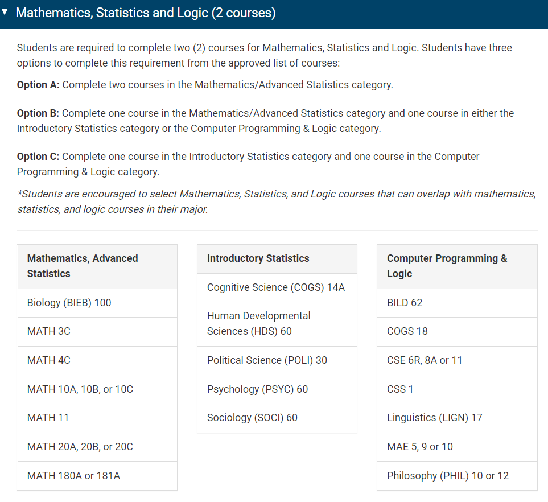Screen dimensions: 548x502
Task: Click the Mathematics, Statistics and Logic header title
Action: (x=145, y=13)
